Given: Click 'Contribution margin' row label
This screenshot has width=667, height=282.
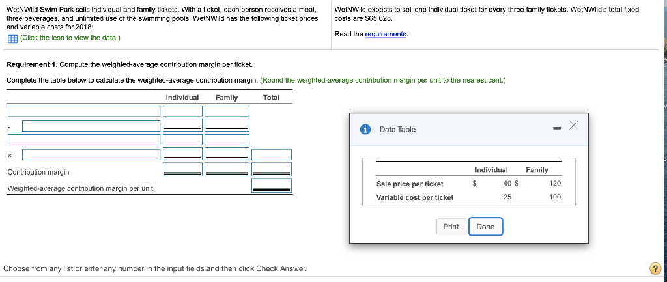Looking at the screenshot, I should pos(38,173).
